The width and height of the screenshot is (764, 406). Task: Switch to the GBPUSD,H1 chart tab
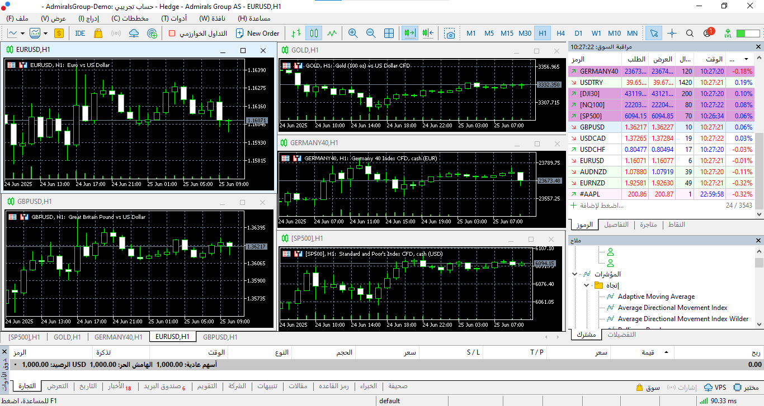[220, 337]
